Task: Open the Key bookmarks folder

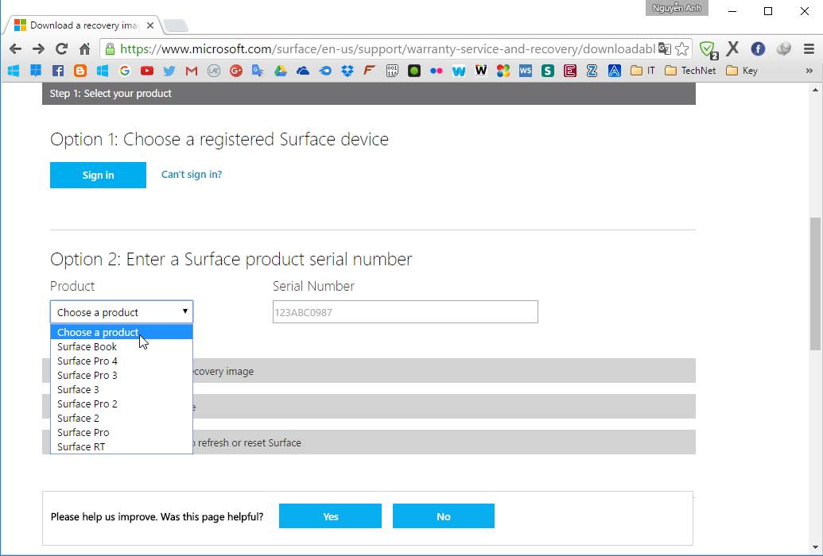Action: [742, 71]
